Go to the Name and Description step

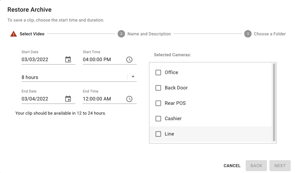pos(149,34)
